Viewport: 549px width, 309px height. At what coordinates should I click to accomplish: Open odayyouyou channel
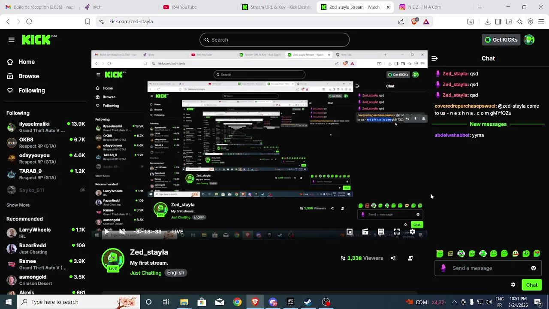46,158
